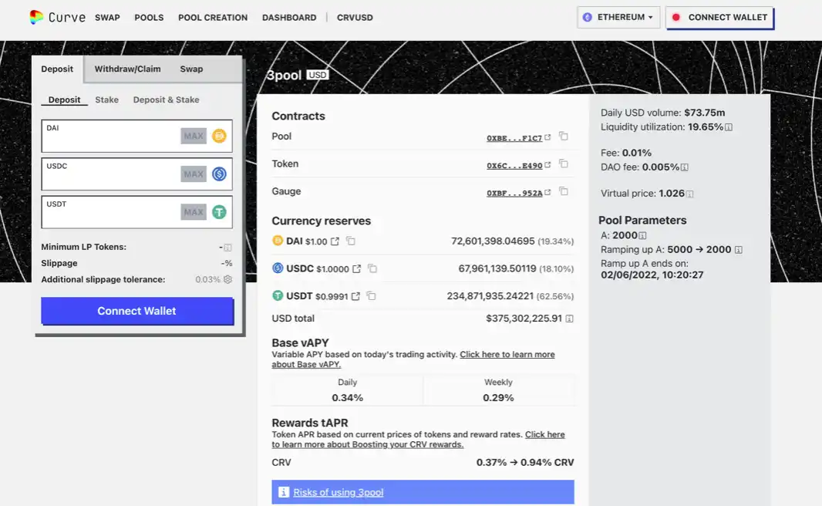
Task: Copy the USDT token address
Action: point(371,296)
